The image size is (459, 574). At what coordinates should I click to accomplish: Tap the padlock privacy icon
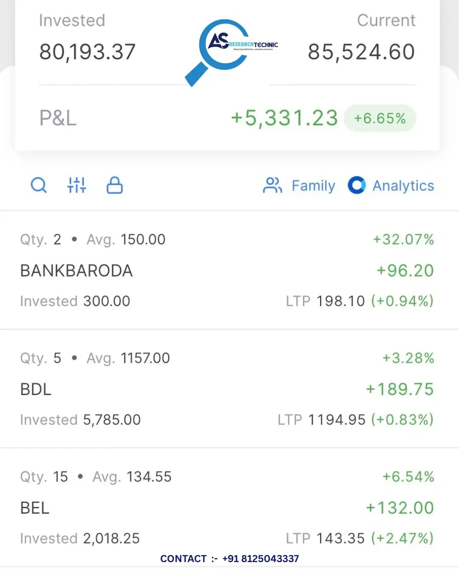pyautogui.click(x=115, y=185)
